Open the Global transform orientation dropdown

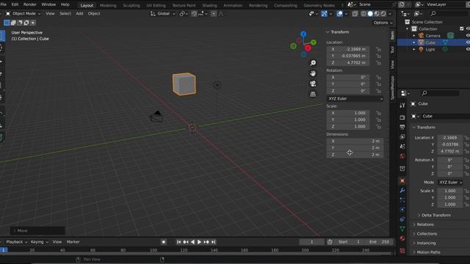(163, 14)
